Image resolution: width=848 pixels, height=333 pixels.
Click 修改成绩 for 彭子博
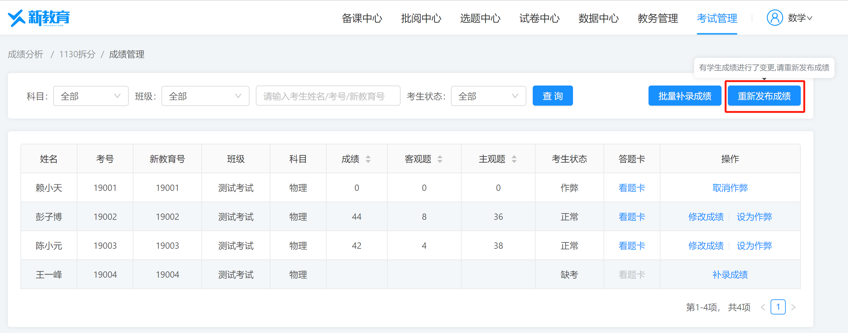click(706, 217)
